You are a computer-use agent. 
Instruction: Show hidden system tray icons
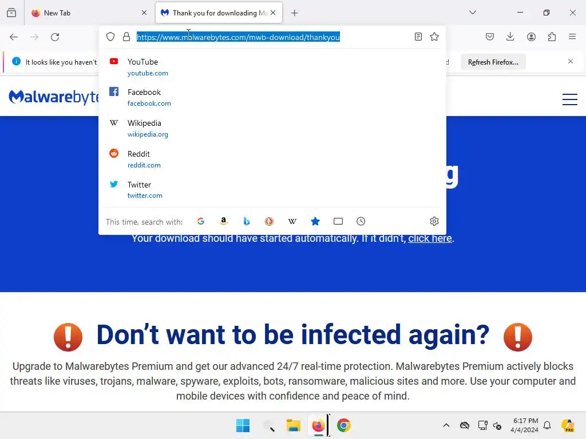(x=446, y=425)
